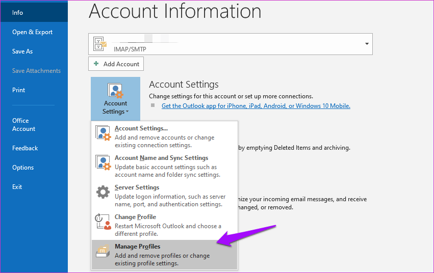The height and width of the screenshot is (273, 434).
Task: Click the Account Name and Sync Settings icon
Action: [103, 162]
